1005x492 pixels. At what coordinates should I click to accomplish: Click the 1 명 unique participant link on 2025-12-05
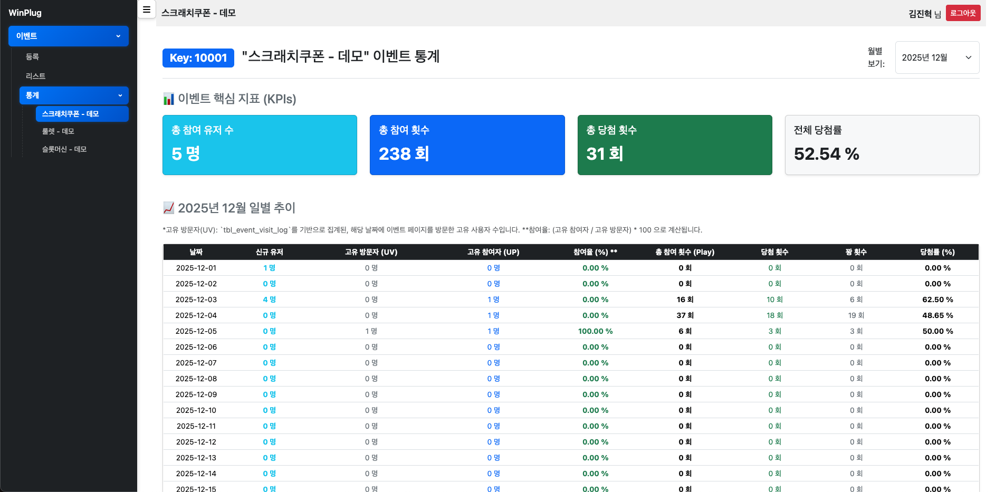tap(494, 331)
